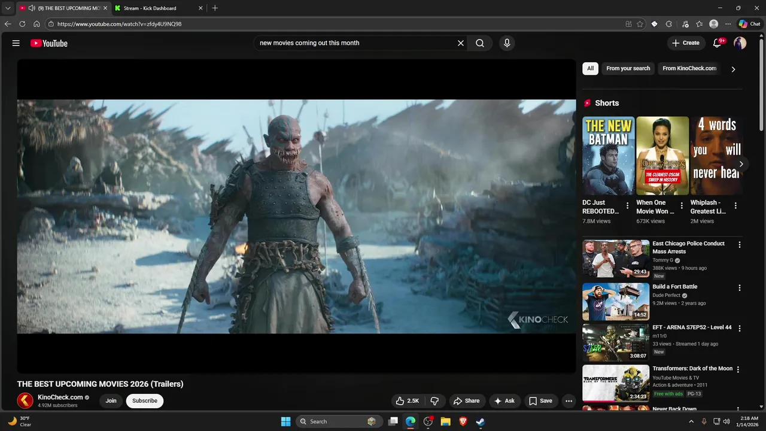
Task: Open YouTube notifications bell
Action: [718, 43]
